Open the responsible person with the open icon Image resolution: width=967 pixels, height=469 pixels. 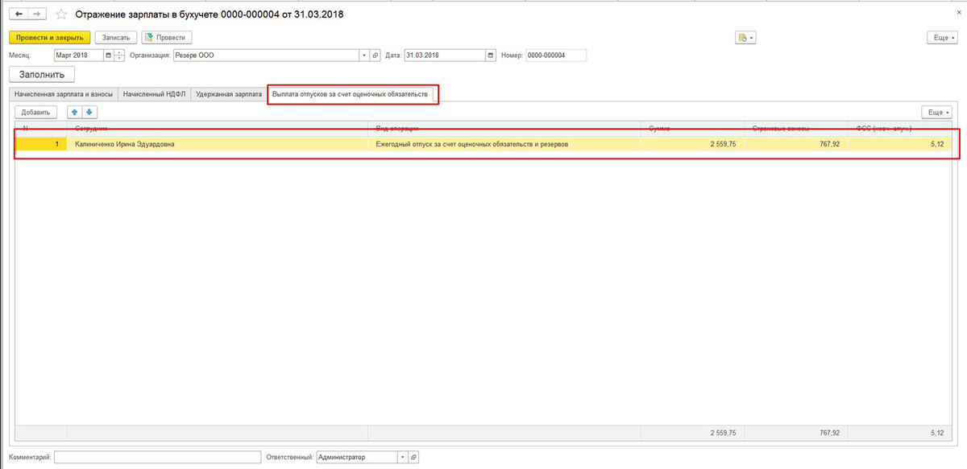pos(413,456)
